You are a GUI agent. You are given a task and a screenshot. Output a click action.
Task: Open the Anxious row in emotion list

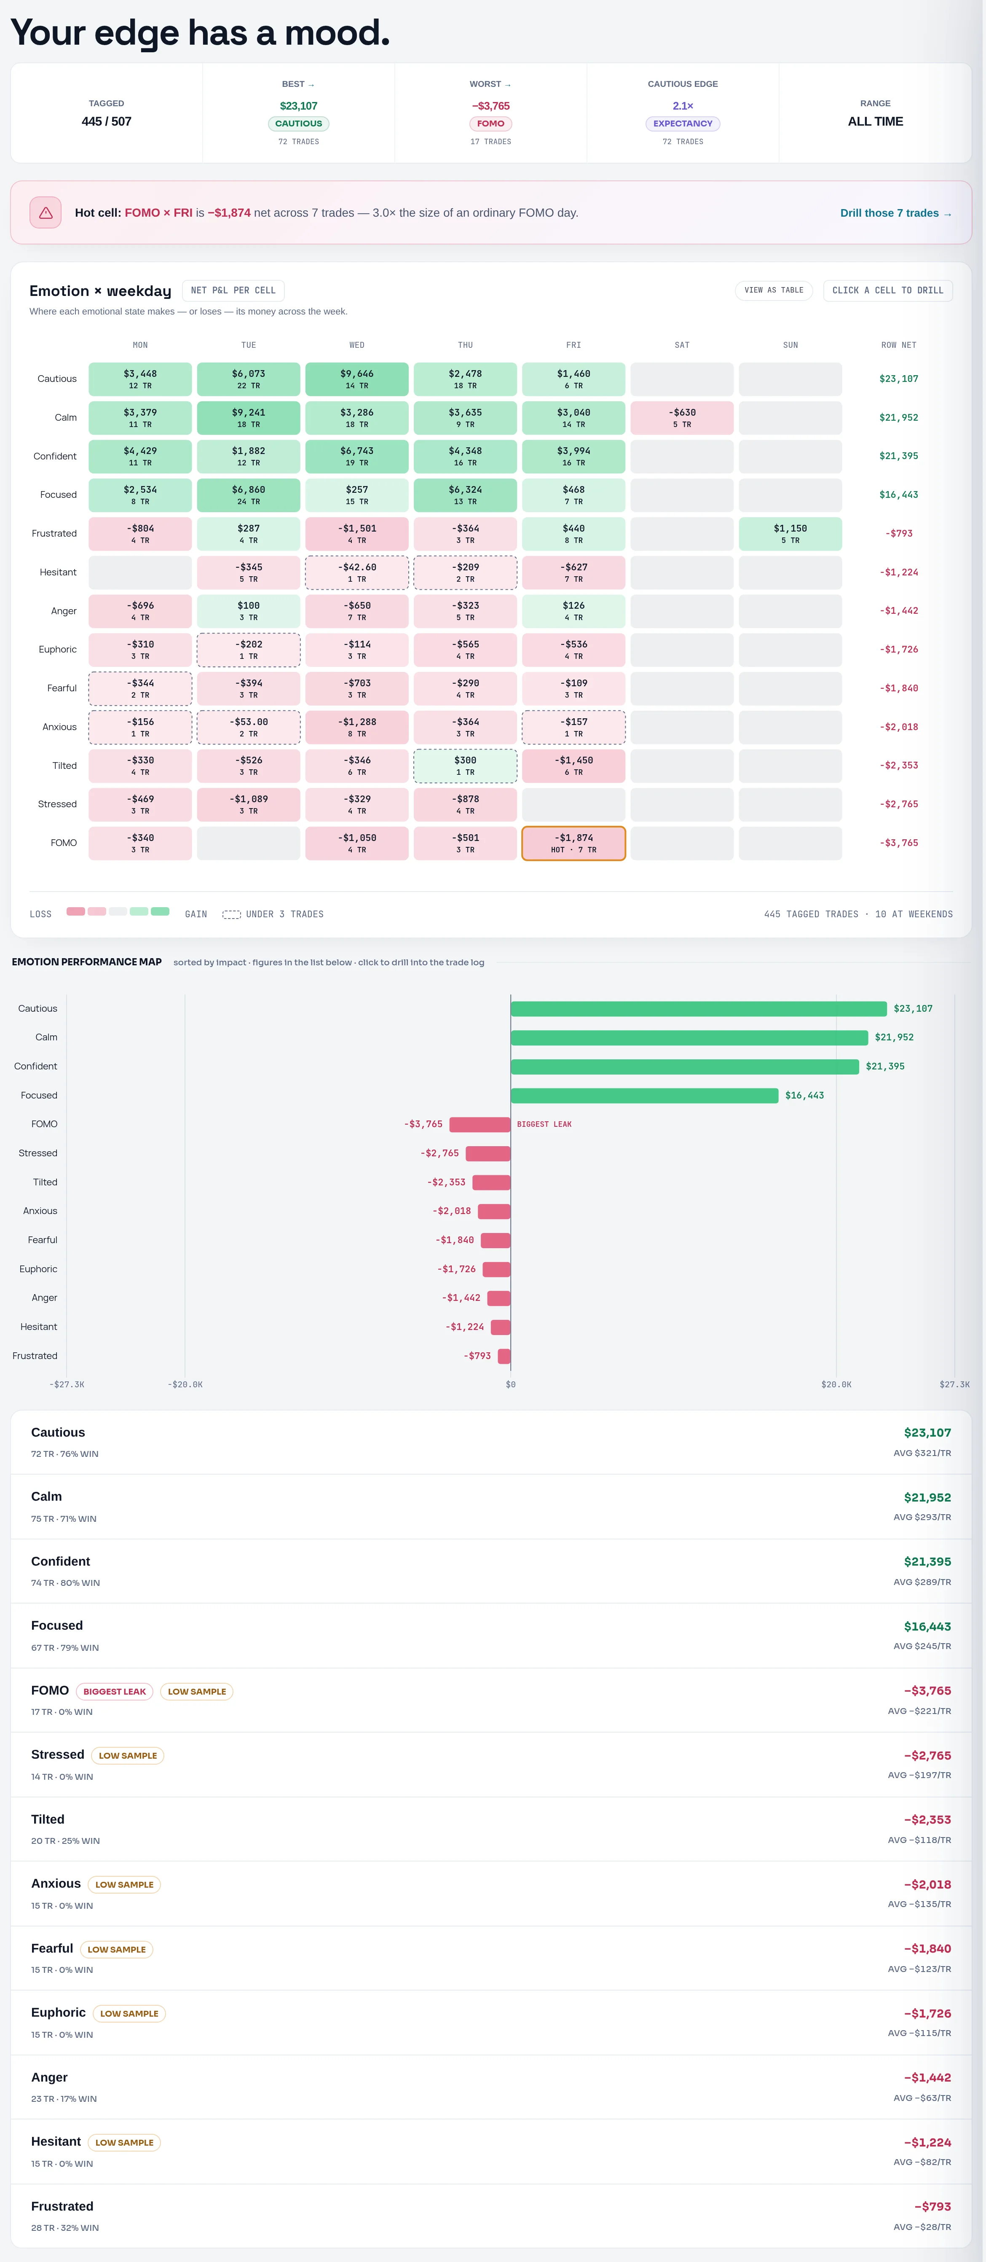pyautogui.click(x=491, y=1894)
